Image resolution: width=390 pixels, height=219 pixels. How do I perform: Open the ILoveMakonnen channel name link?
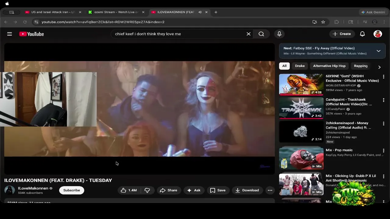[33, 188]
